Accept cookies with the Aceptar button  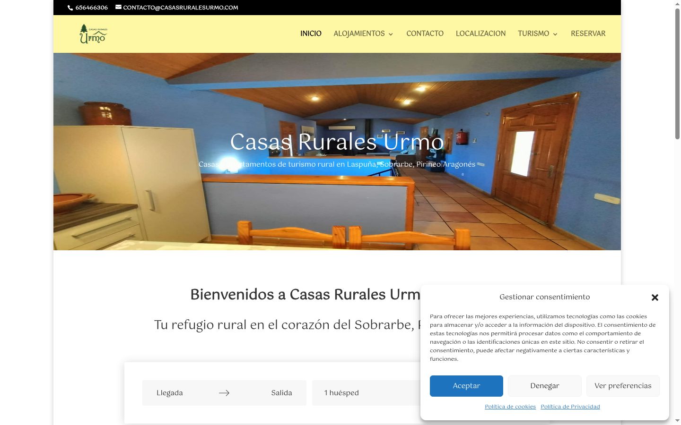click(466, 386)
